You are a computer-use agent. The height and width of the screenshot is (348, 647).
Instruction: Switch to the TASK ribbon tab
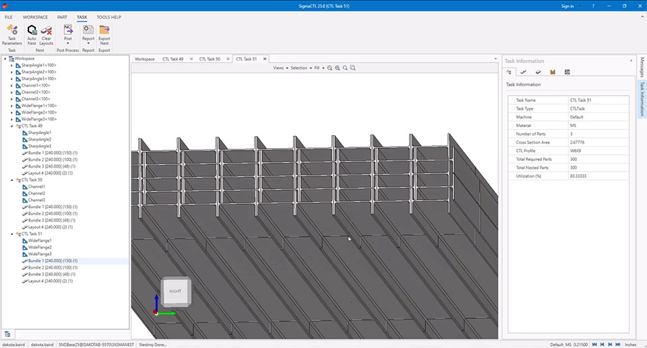[82, 17]
